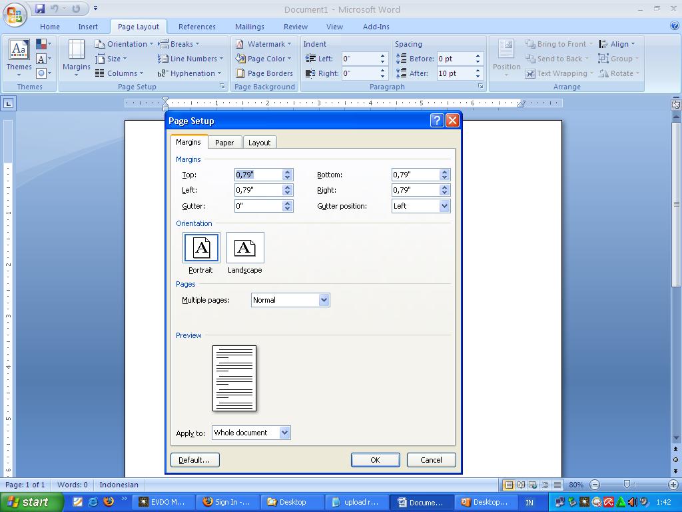Open the Apply to dropdown

pos(285,433)
